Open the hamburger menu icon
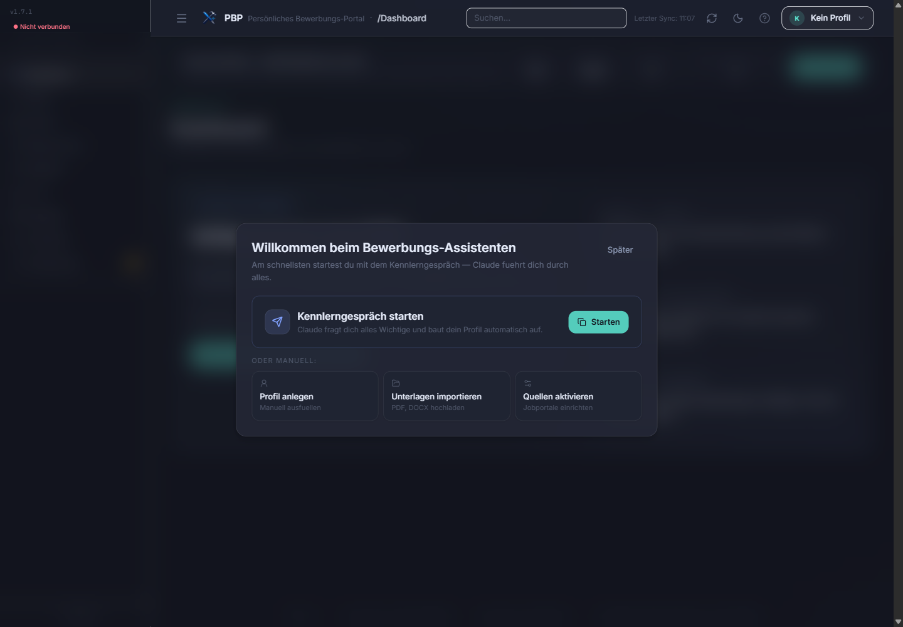Image resolution: width=903 pixels, height=627 pixels. point(181,18)
